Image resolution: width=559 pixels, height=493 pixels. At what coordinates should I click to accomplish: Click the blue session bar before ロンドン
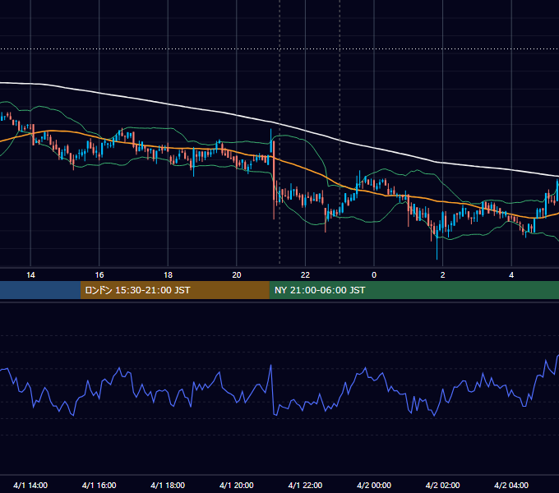pos(40,290)
